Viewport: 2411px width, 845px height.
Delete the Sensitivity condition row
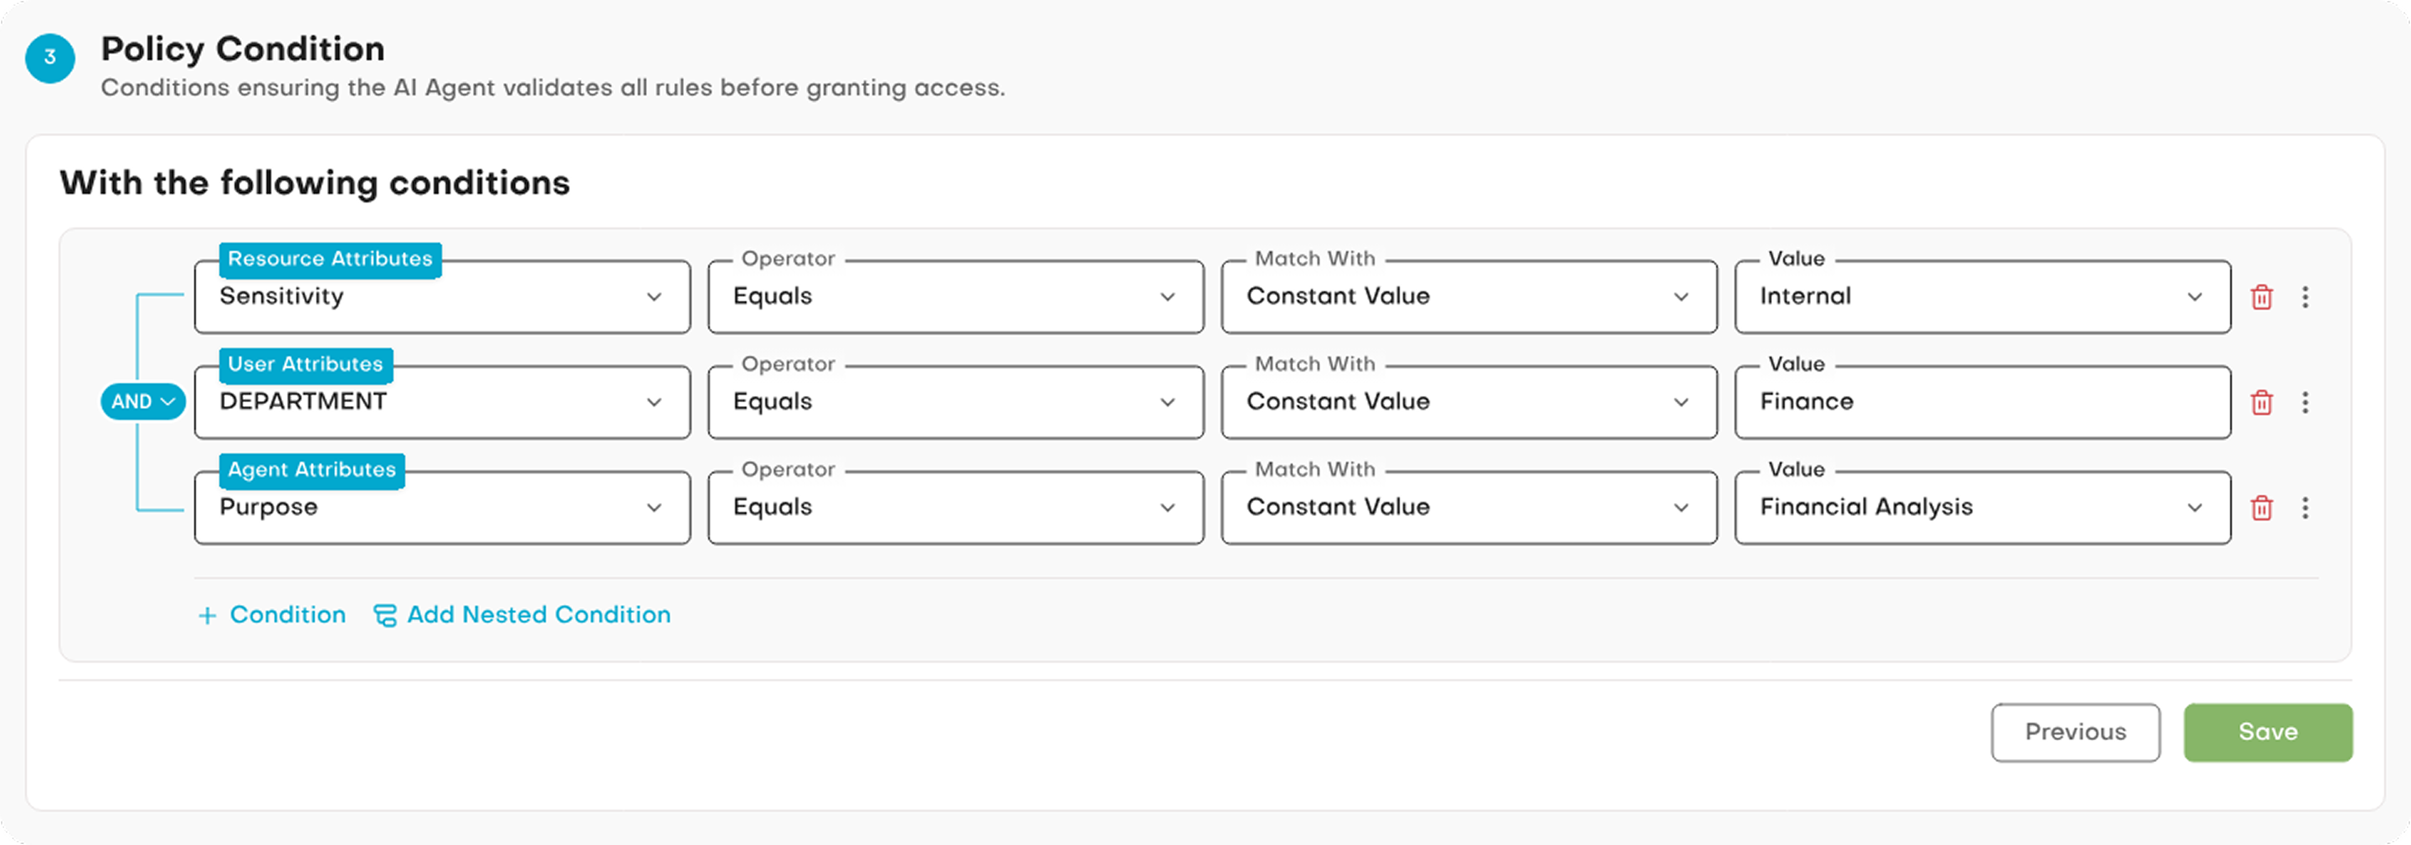pos(2261,298)
